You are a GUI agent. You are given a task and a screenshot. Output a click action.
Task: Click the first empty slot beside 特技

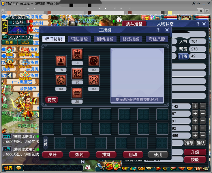pyautogui.click(x=60, y=143)
